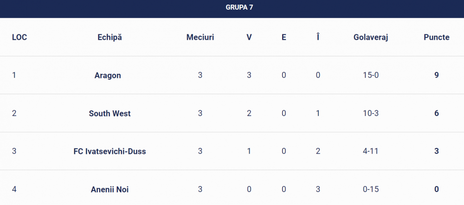
Task: Select the Golaveraj column header
Action: point(371,37)
